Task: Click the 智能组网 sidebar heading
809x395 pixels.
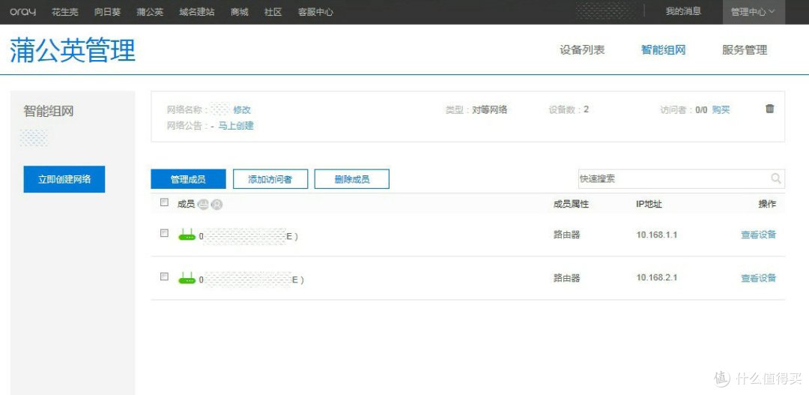Action: coord(49,111)
